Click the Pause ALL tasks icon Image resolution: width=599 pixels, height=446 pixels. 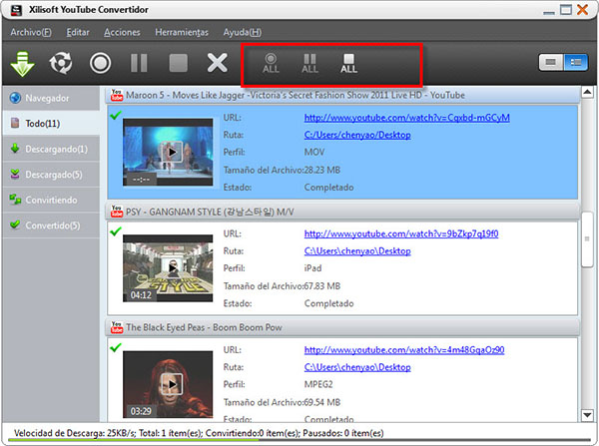[x=309, y=64]
